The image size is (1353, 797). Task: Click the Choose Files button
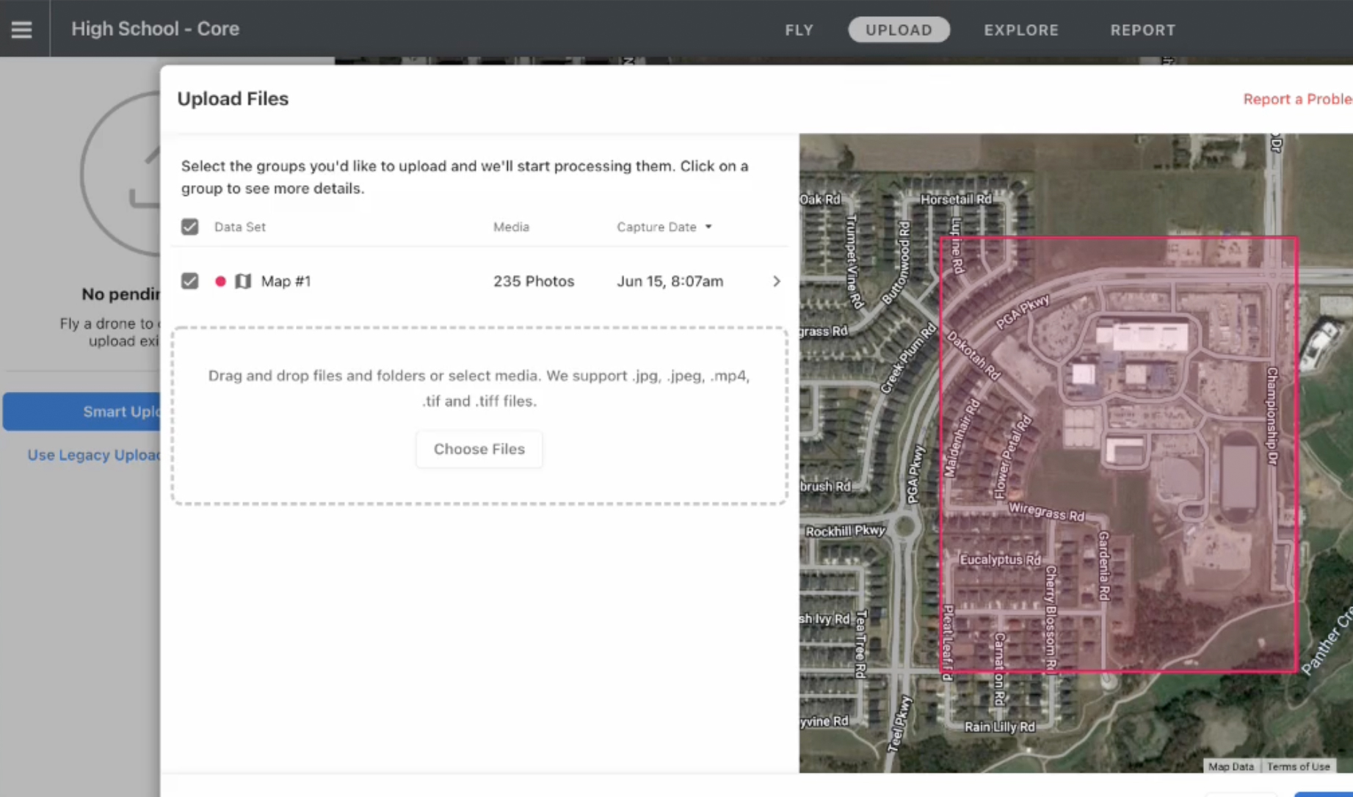479,448
